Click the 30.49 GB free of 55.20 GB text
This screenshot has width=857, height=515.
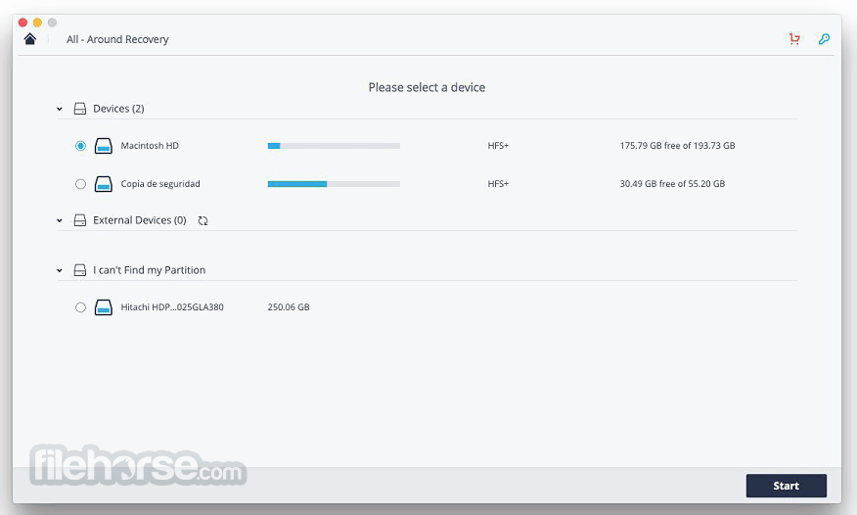tap(672, 184)
